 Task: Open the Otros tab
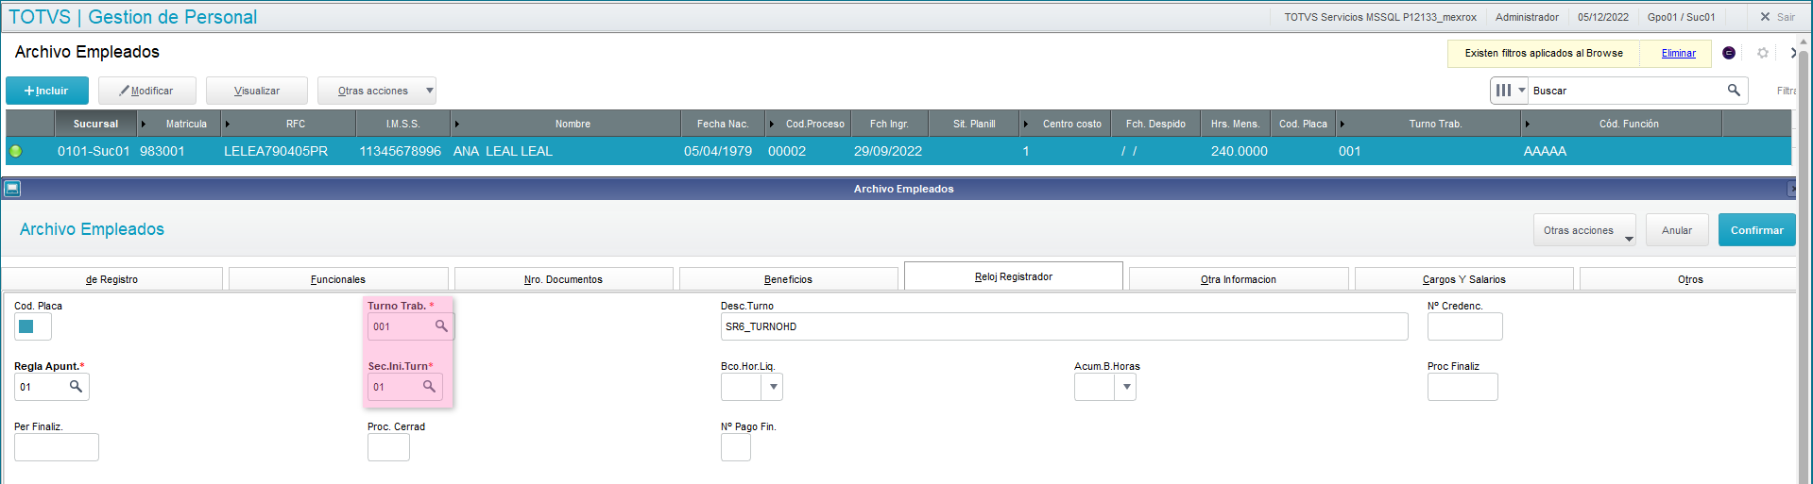1689,279
